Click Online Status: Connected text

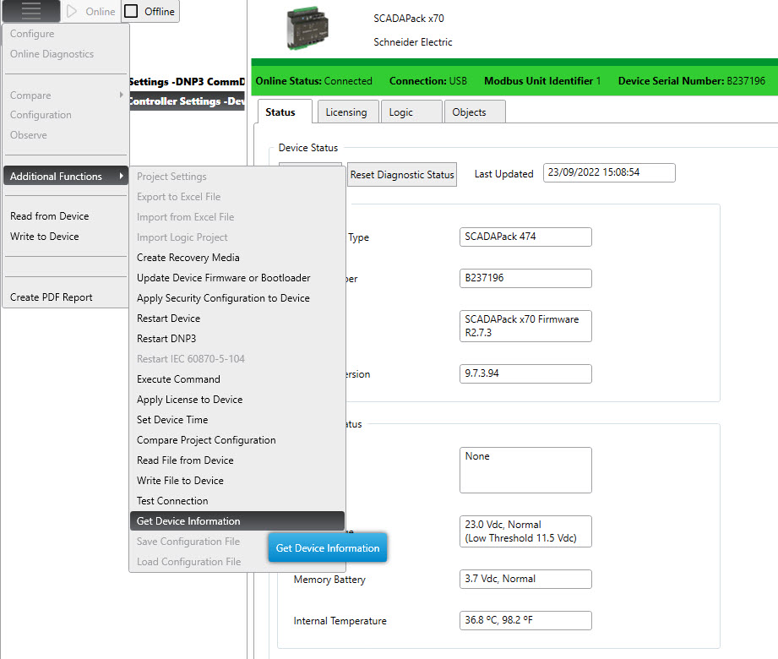pyautogui.click(x=313, y=81)
